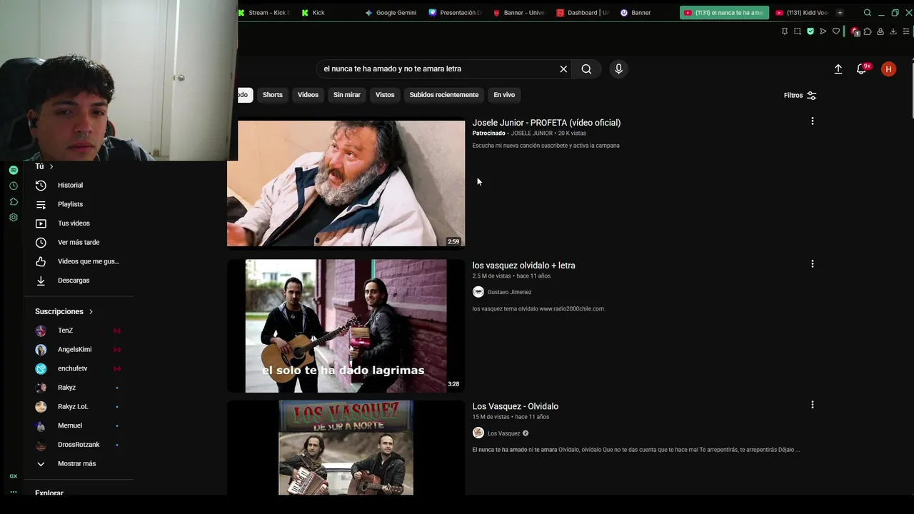
Task: Open the red extension icon with badge 1
Action: click(x=855, y=31)
